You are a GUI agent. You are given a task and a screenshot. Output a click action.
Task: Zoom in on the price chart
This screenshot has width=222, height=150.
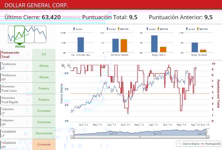[63, 66]
